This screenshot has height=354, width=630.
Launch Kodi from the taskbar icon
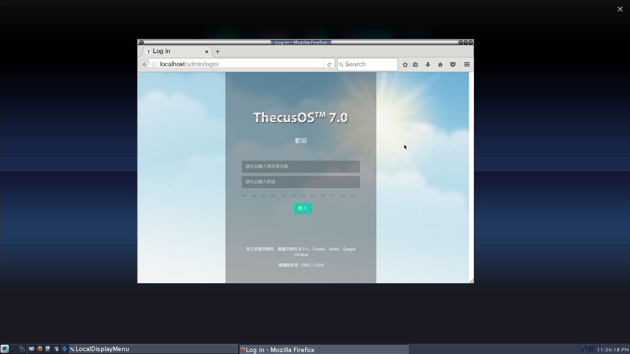click(x=64, y=349)
